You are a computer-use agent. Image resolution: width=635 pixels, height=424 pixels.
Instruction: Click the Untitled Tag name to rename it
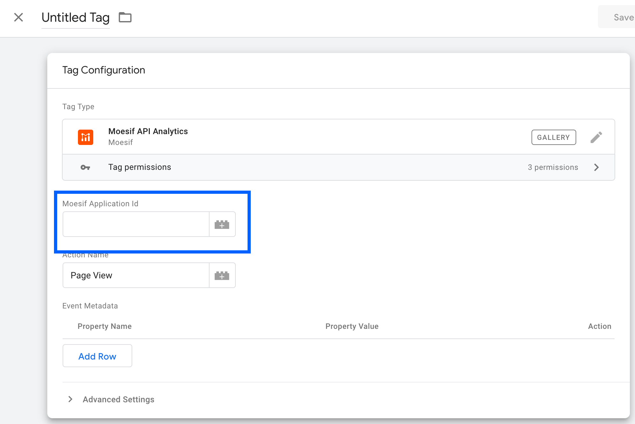point(76,18)
